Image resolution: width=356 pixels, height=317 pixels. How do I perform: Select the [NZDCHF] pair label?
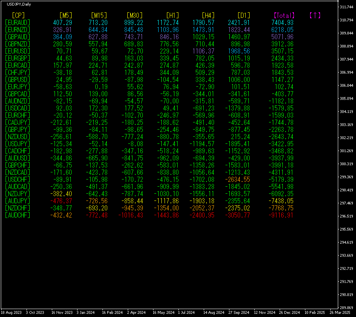pos(17,208)
